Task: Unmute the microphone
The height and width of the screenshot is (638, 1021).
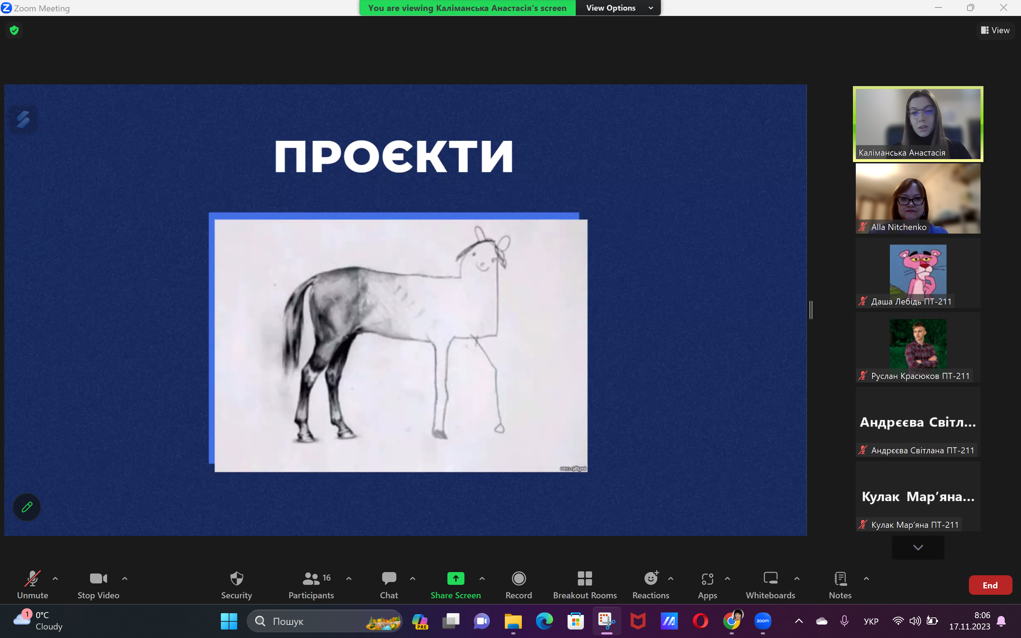Action: pyautogui.click(x=33, y=584)
